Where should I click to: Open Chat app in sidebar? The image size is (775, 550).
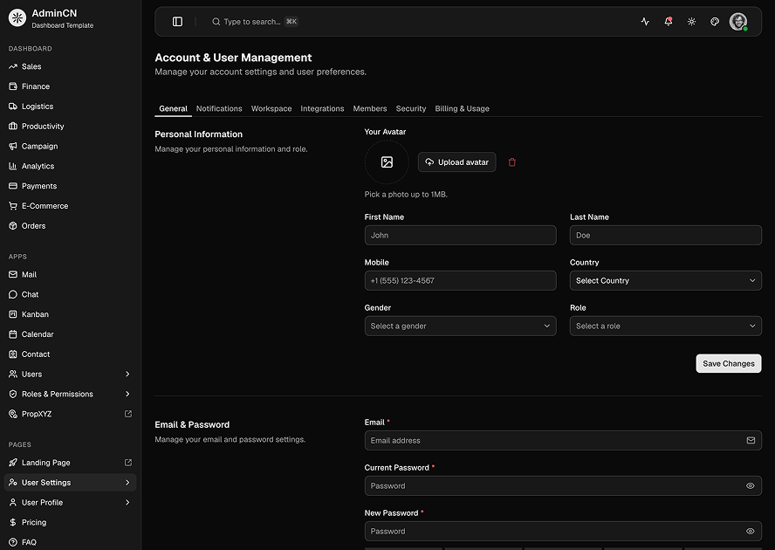tap(70, 294)
